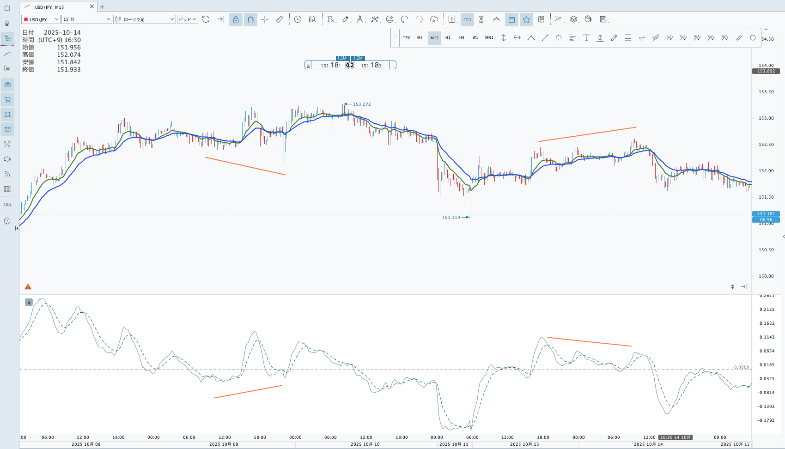Select the trend line drawing tool

coord(545,38)
